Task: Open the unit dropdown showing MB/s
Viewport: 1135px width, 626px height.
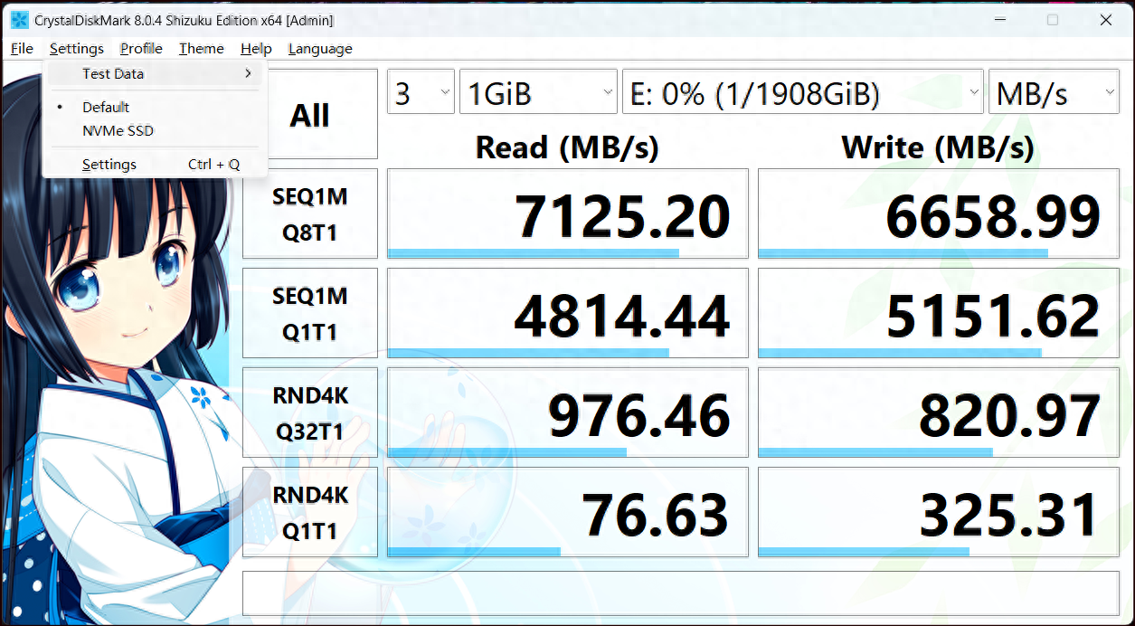Action: 1055,93
